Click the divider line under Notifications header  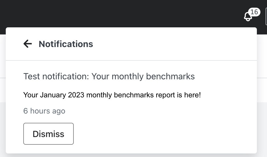(131, 60)
